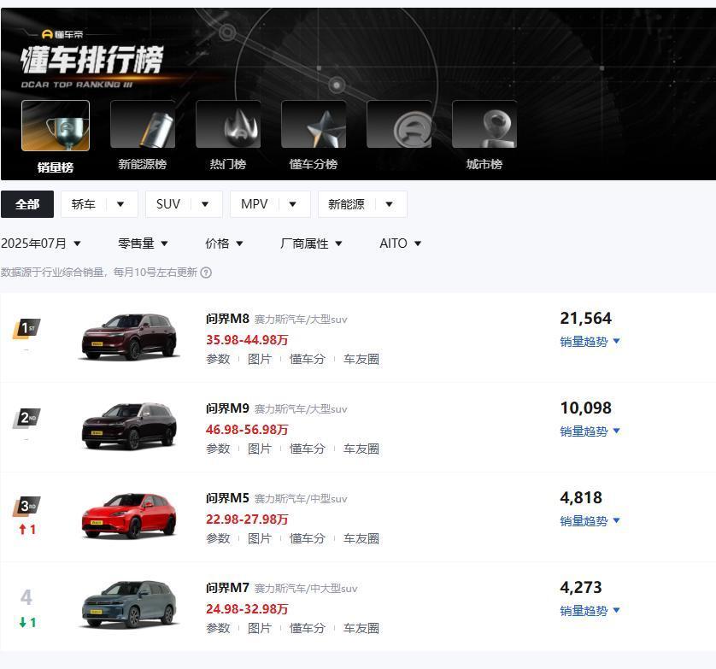Click the 35.98-44.98万 price
This screenshot has height=669, width=716.
pyautogui.click(x=247, y=340)
